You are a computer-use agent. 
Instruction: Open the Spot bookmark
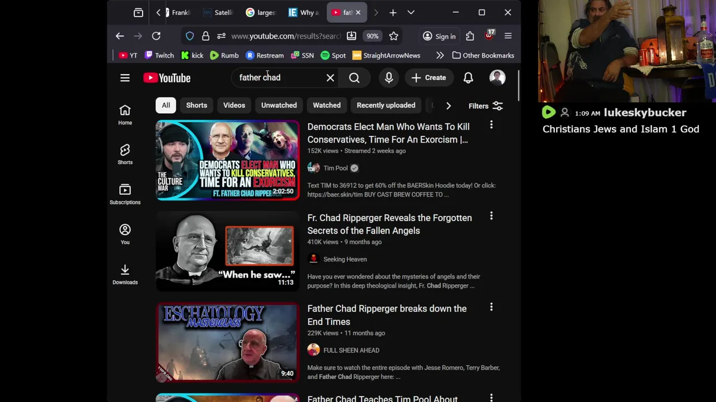click(333, 55)
